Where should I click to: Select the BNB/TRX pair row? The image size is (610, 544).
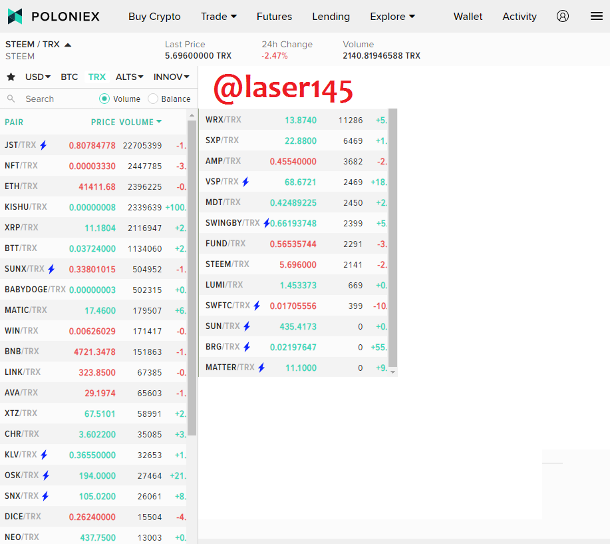93,352
